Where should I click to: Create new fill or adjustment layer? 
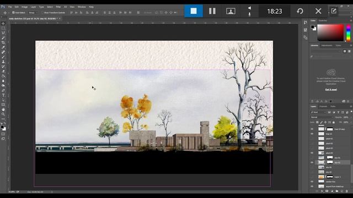(x=332, y=191)
